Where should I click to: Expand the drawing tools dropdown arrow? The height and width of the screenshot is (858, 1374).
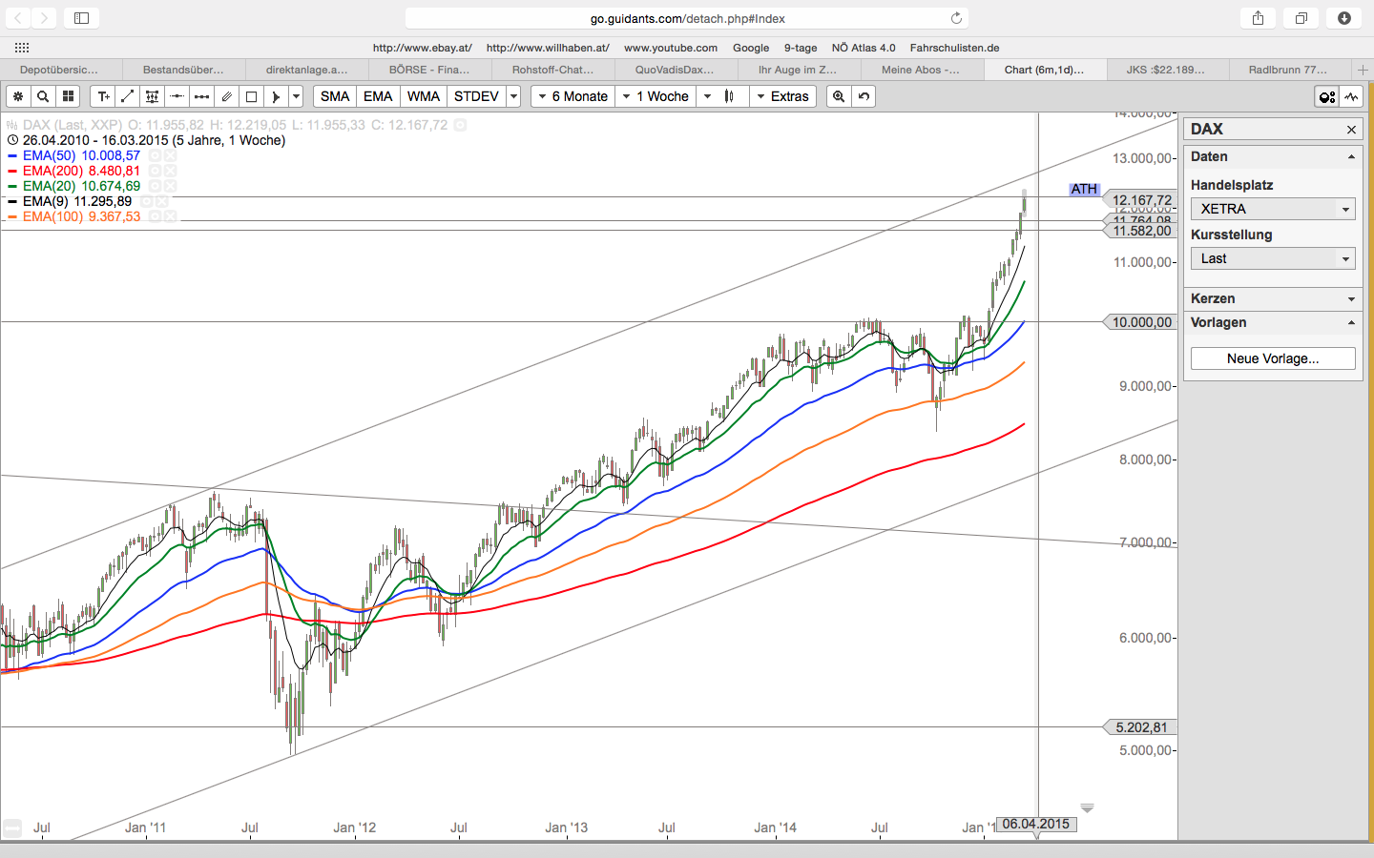tap(297, 96)
